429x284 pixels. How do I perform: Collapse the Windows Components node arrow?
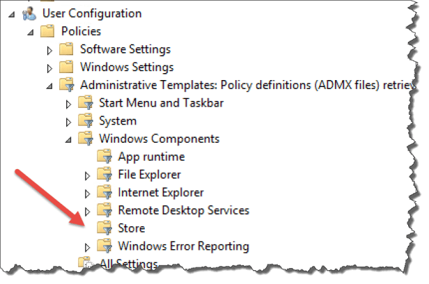click(x=68, y=139)
